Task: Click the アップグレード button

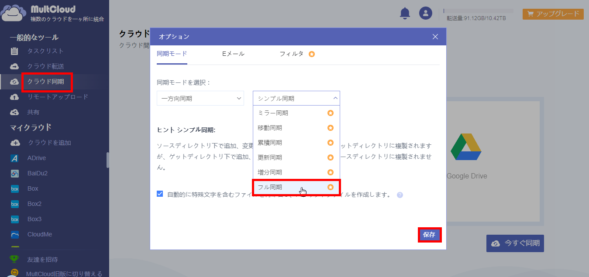Action: (553, 14)
